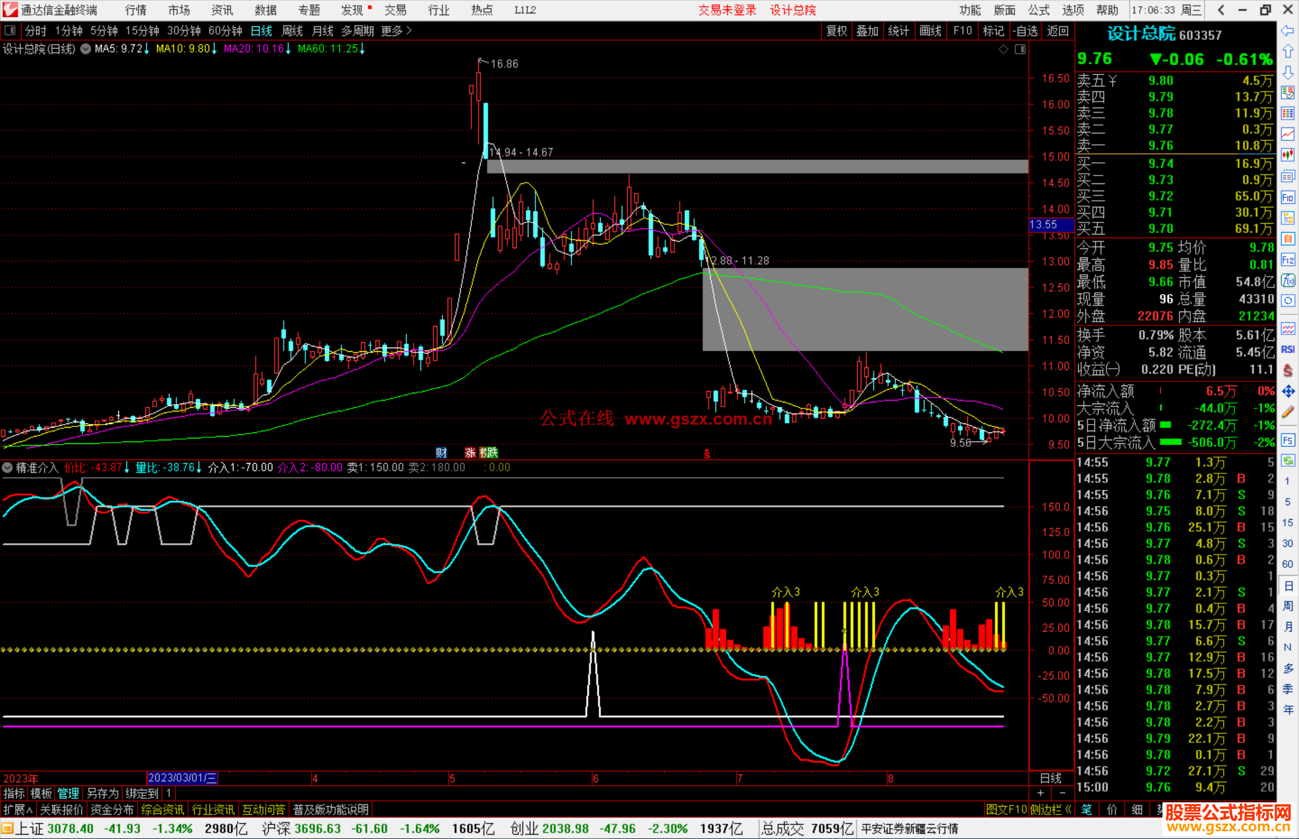Click the four-way move arrows icon

tap(1288, 392)
